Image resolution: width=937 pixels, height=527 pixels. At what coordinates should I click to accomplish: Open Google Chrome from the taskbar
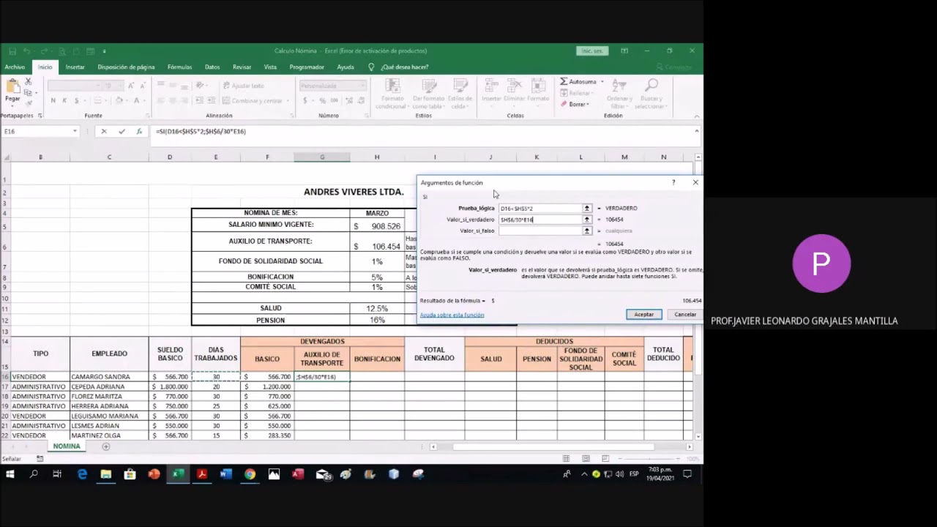250,474
